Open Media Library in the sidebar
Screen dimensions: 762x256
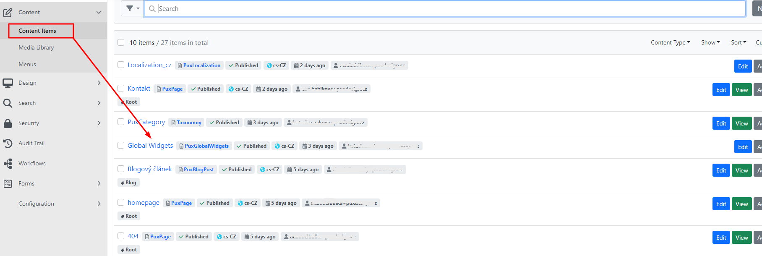coord(36,47)
